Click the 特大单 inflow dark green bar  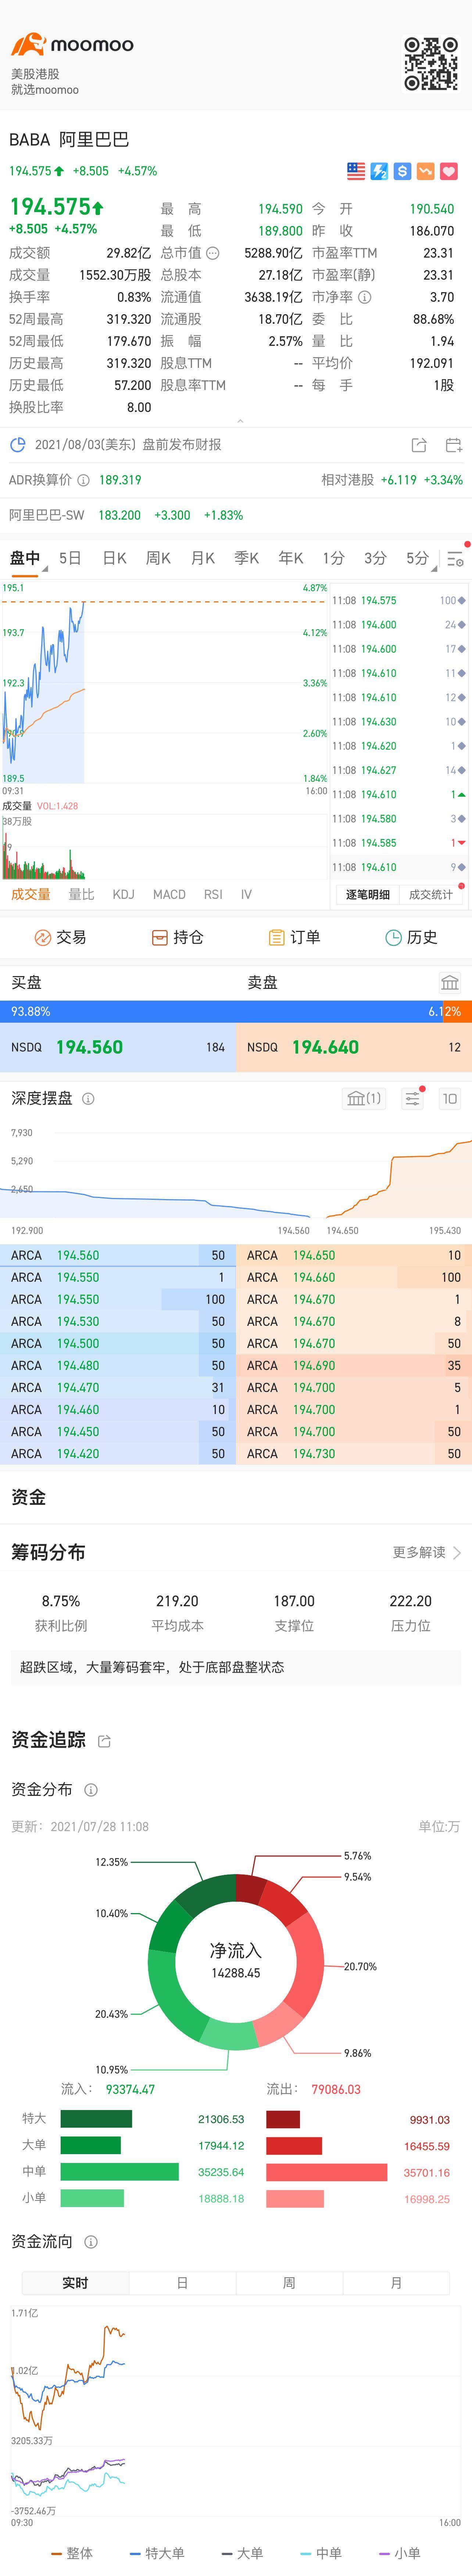pos(96,2119)
